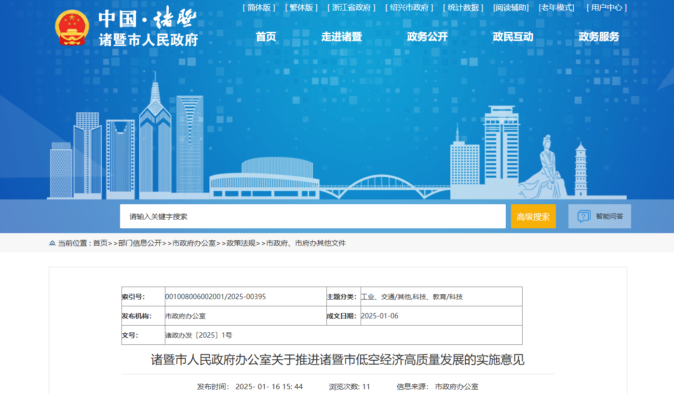Navigate to 部门信息公开 in breadcrumb
This screenshot has height=394, width=674.
(140, 243)
